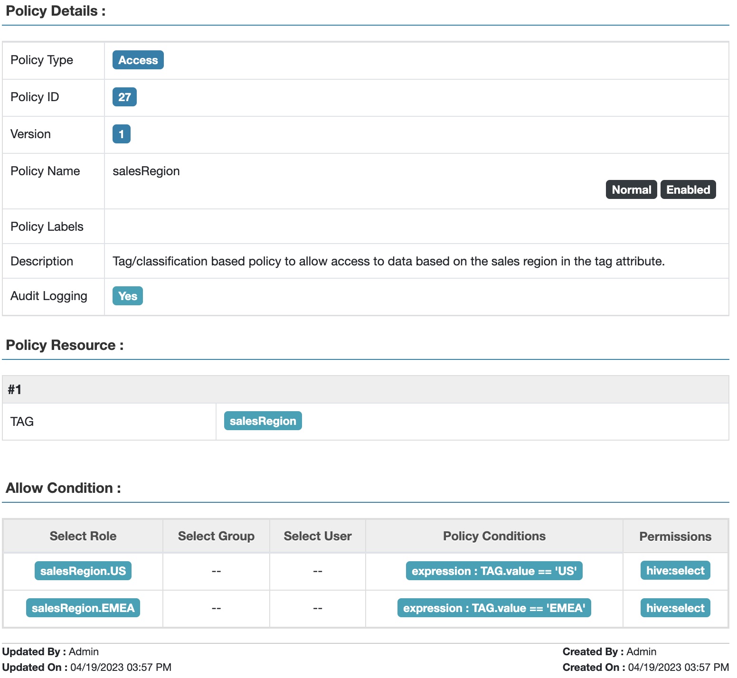Click the Normal status badge

631,190
